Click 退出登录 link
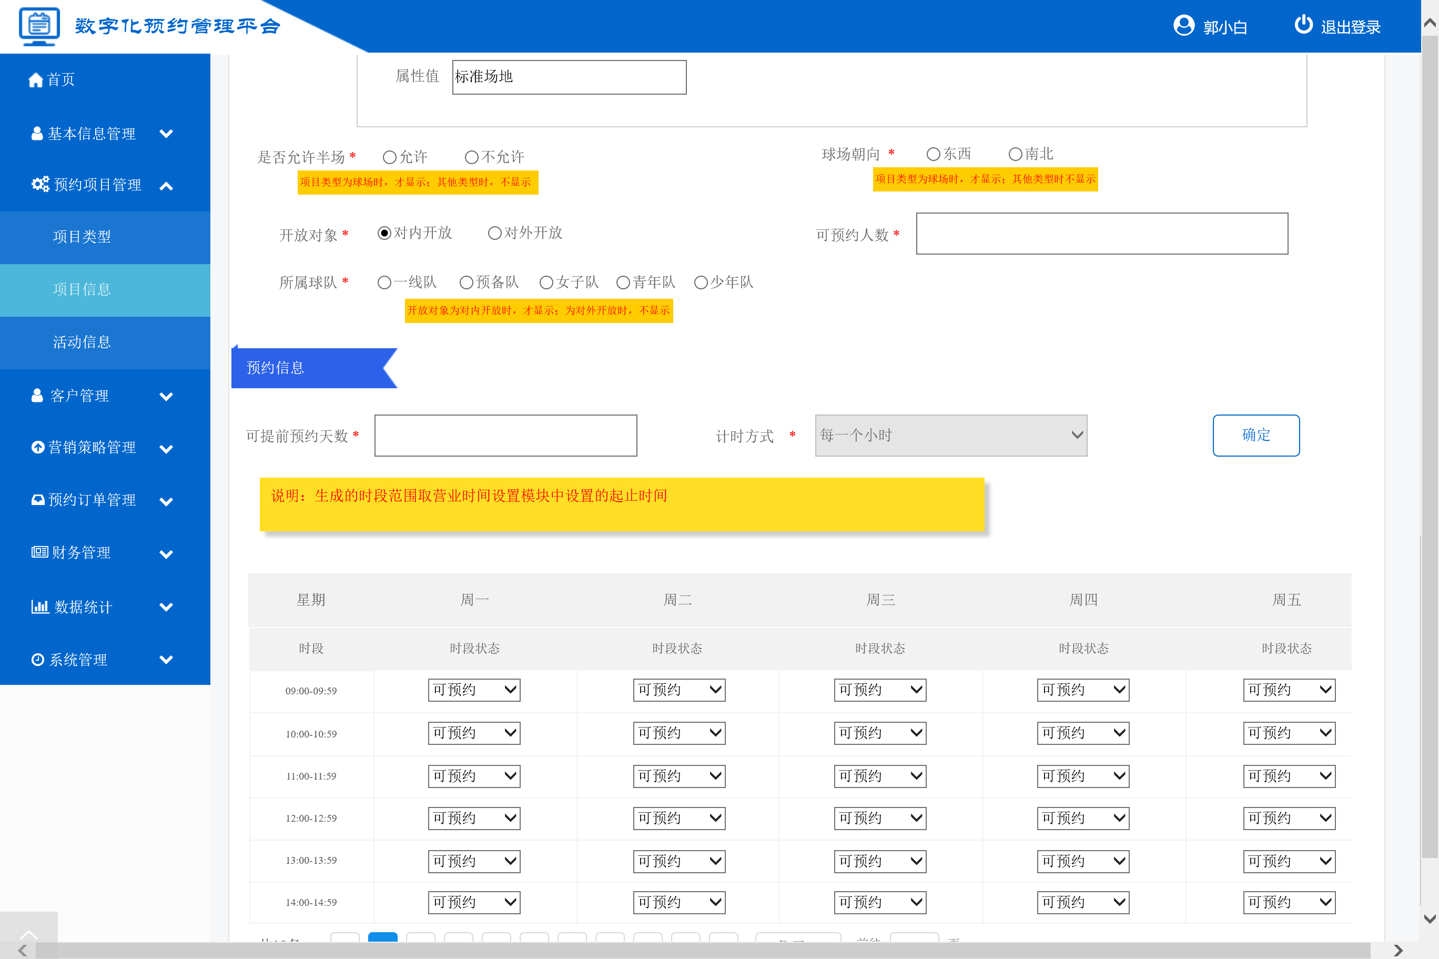Screen dimensions: 1439x959 click(1350, 27)
